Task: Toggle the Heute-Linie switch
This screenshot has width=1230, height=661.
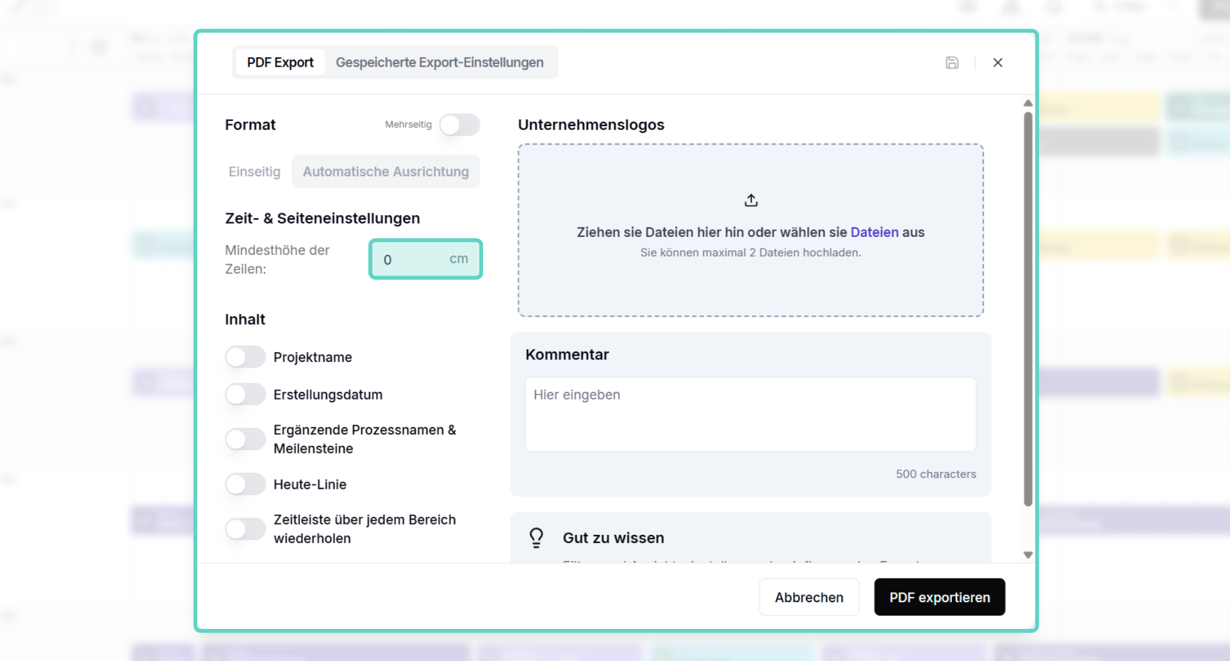Action: [x=245, y=484]
